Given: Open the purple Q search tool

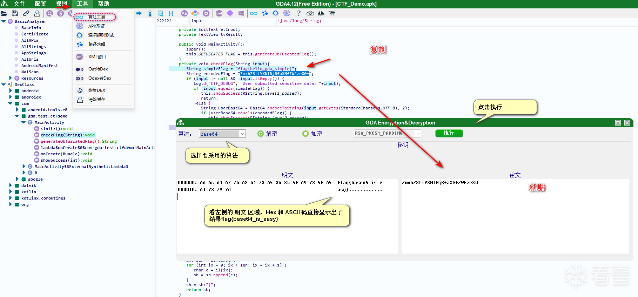Looking at the screenshot, I should [x=50, y=13].
